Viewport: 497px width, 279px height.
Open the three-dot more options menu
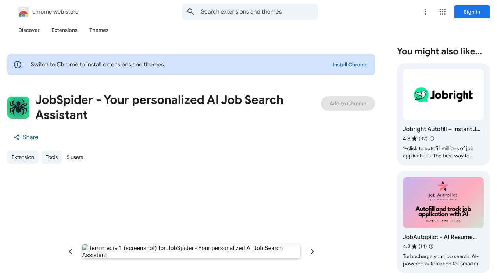[425, 12]
